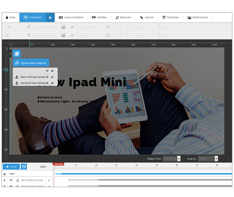The width and height of the screenshot is (234, 197).
Task: Click duration field in LettersFlyInFromB row
Action: pos(117,27)
